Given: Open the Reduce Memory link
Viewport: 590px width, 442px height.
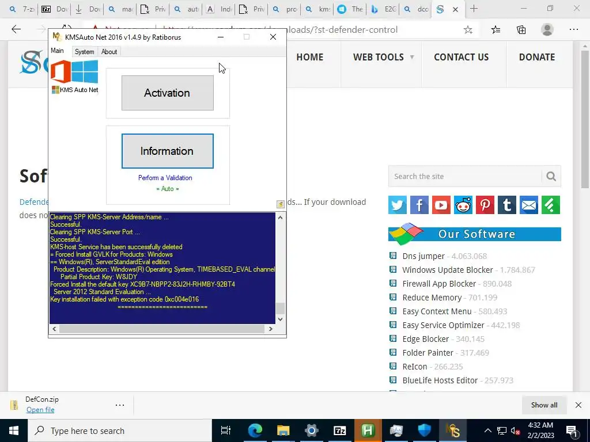Looking at the screenshot, I should pyautogui.click(x=432, y=298).
